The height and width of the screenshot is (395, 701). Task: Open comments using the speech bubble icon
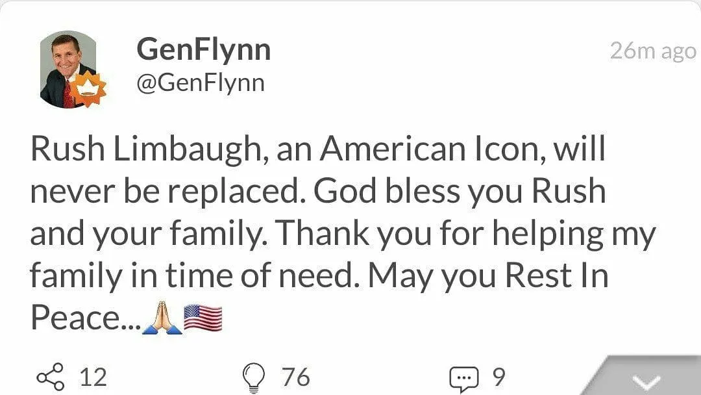click(x=464, y=379)
